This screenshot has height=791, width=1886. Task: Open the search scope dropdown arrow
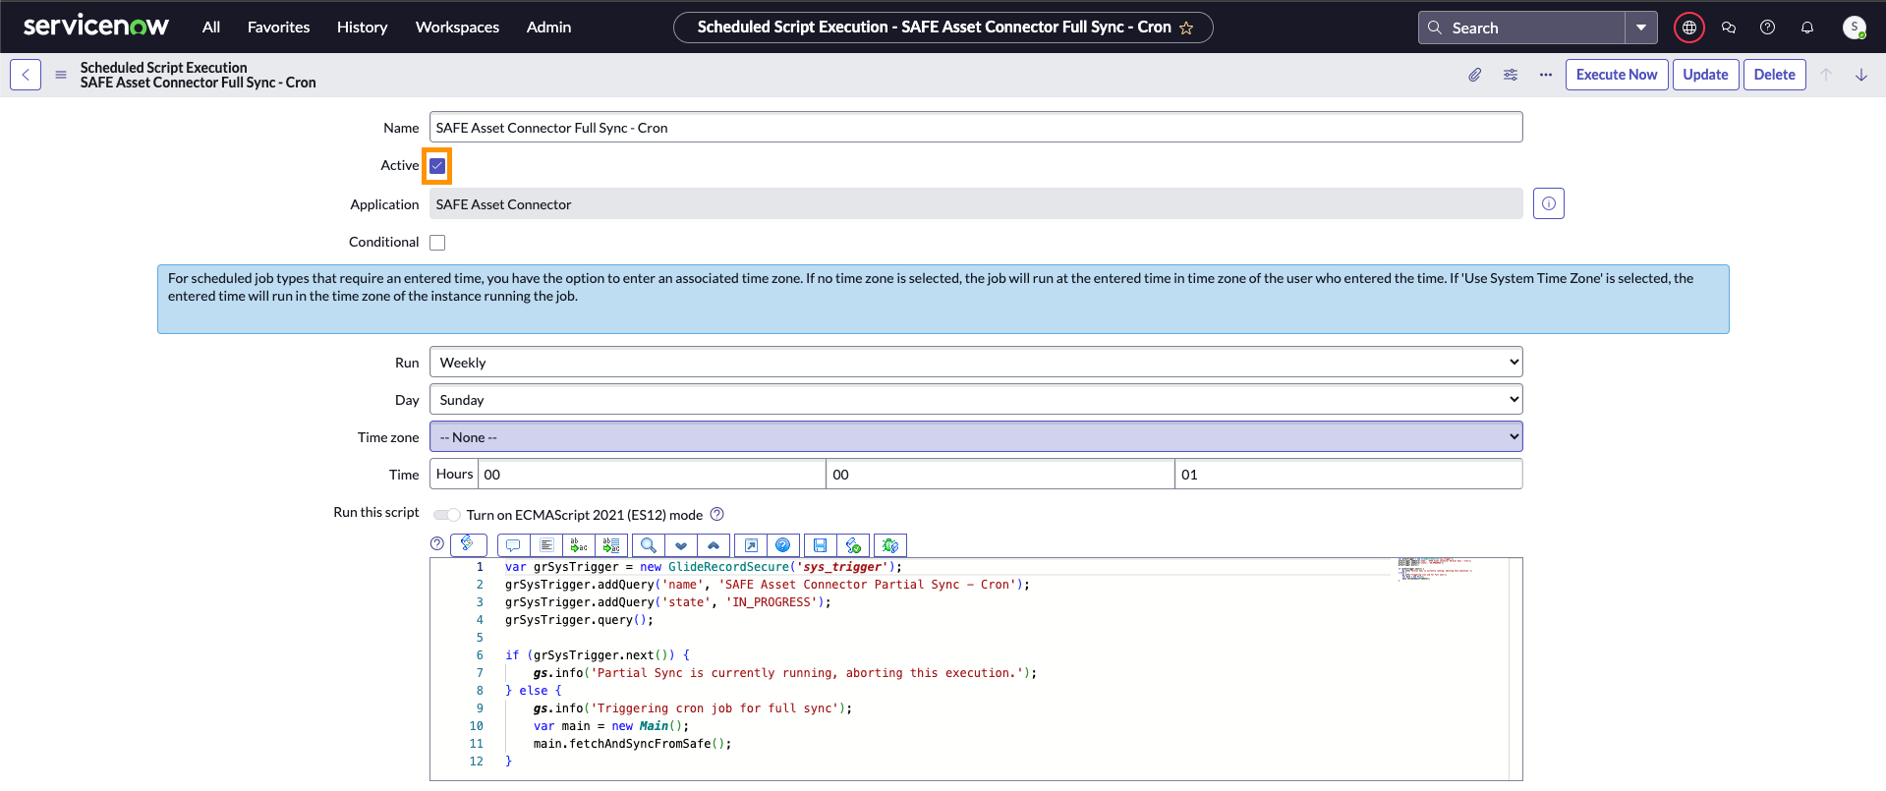point(1641,28)
